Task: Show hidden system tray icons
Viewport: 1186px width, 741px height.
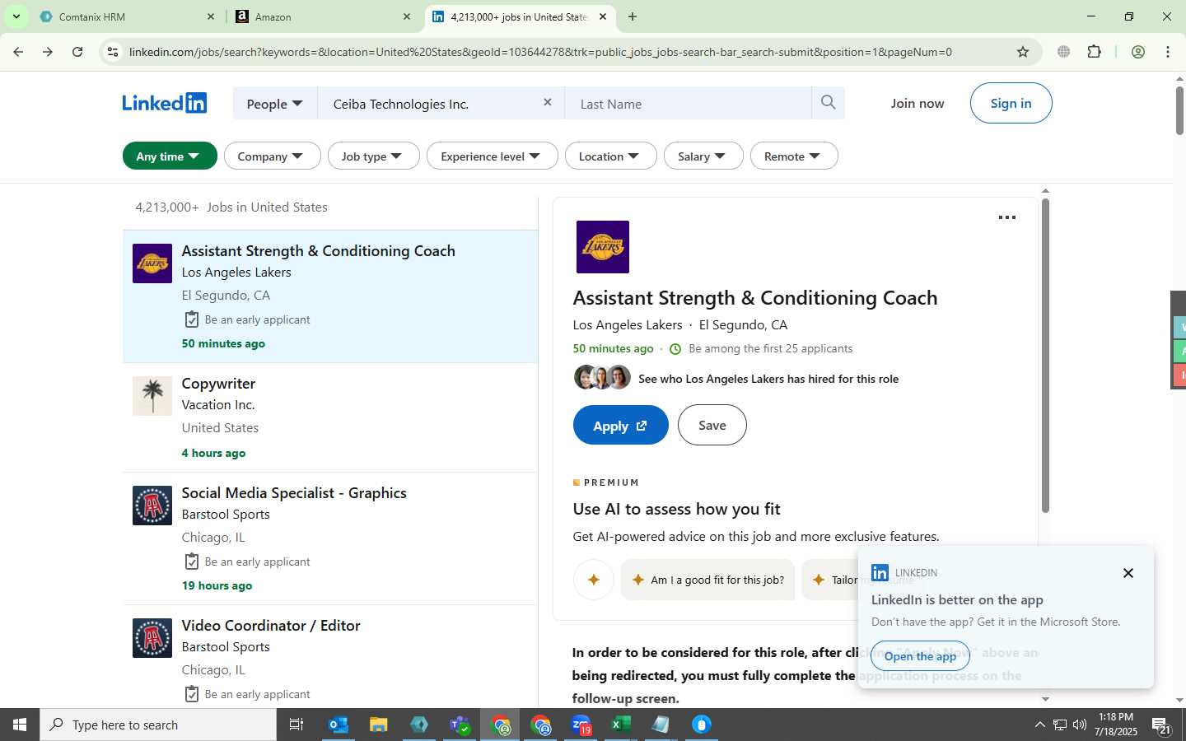Action: tap(1039, 725)
